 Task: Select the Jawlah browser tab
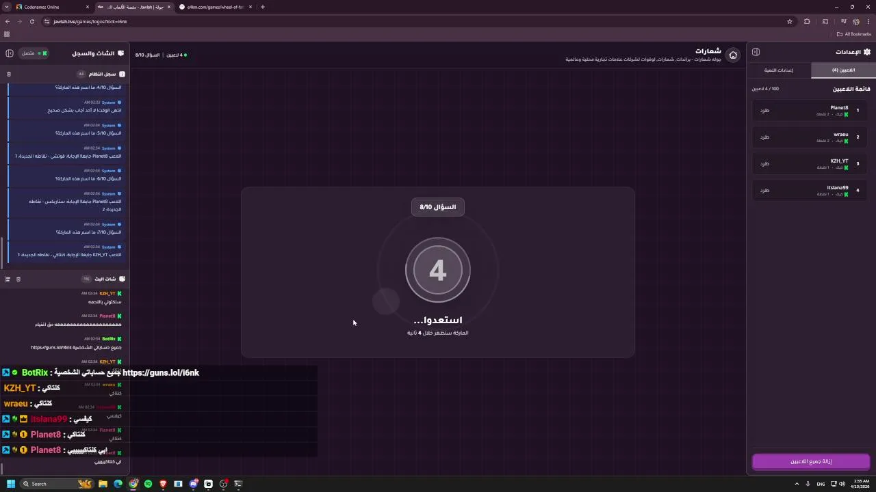pyautogui.click(x=134, y=7)
